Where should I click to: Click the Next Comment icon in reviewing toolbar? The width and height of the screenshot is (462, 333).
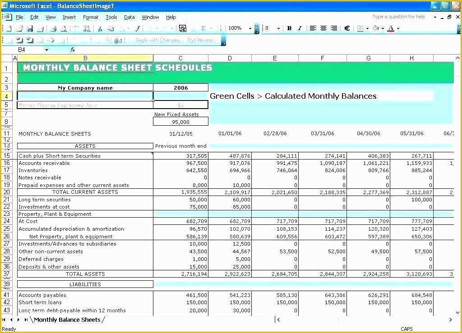(x=29, y=40)
